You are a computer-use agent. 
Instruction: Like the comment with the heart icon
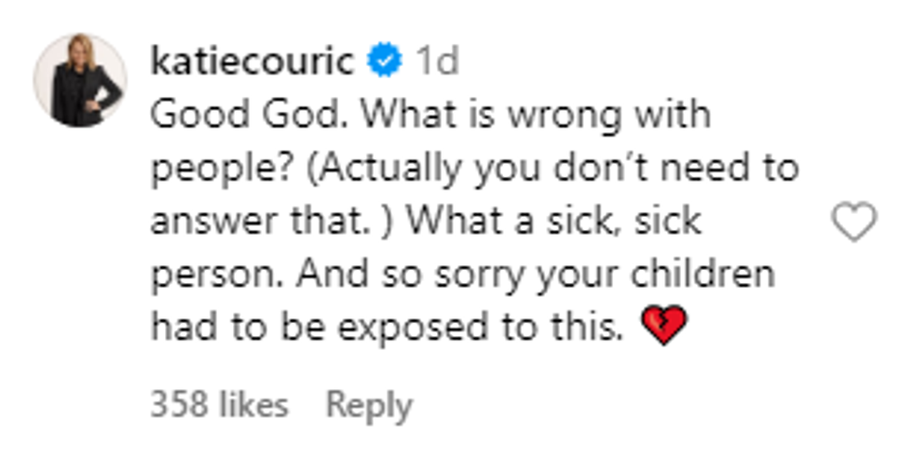click(853, 222)
